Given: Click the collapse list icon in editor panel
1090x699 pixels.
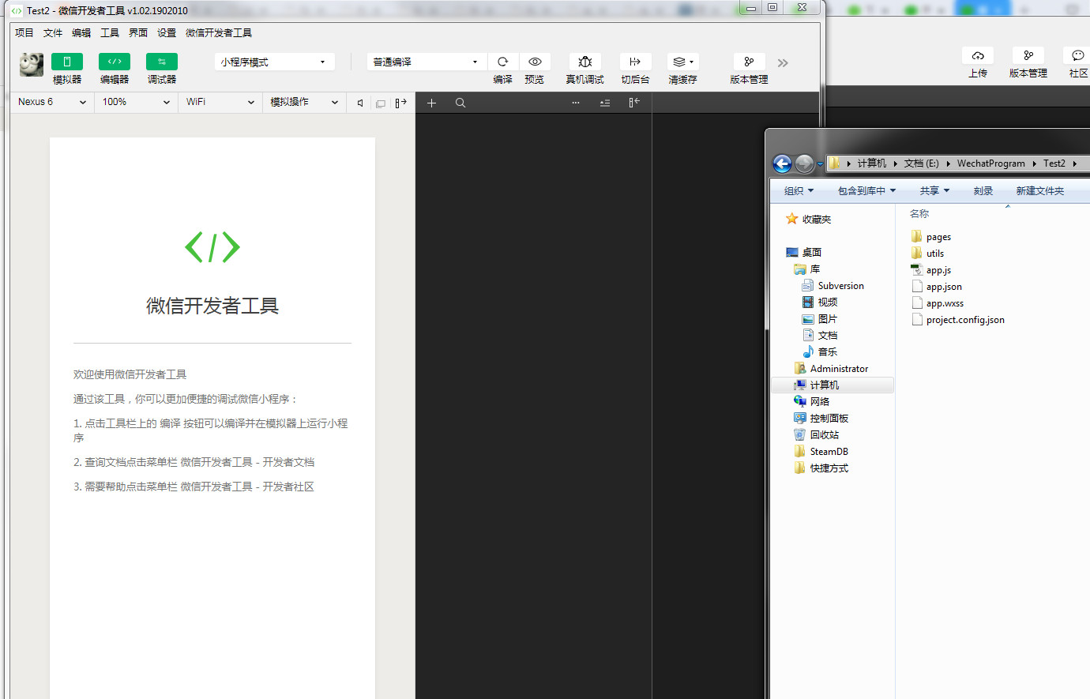Looking at the screenshot, I should (605, 103).
